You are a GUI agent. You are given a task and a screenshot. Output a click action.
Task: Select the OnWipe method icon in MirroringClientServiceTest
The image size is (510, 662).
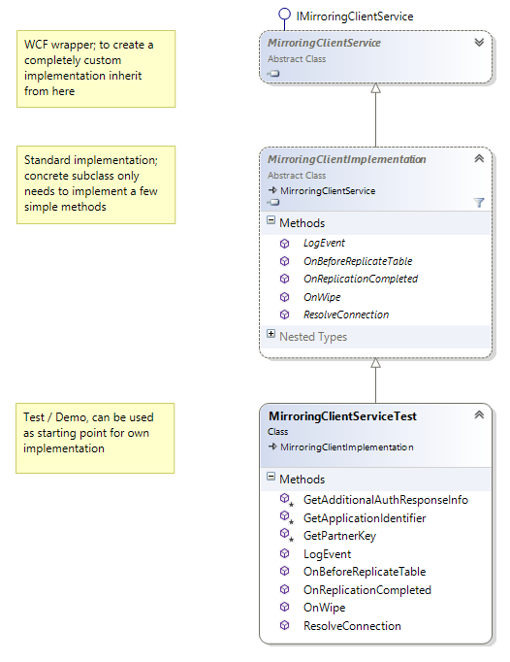coord(285,607)
